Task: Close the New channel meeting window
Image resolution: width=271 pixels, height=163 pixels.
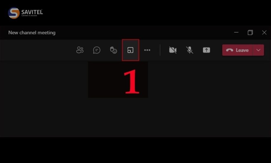Action: point(264,32)
